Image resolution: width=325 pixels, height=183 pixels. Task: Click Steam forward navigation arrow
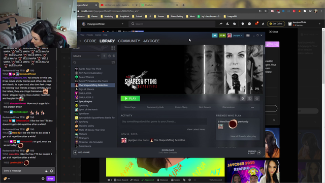click(80, 41)
